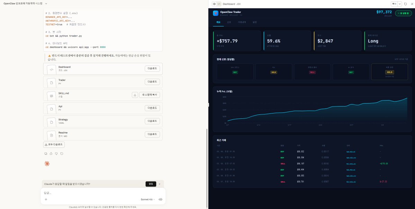Open the Trader PY file icon

click(x=52, y=82)
